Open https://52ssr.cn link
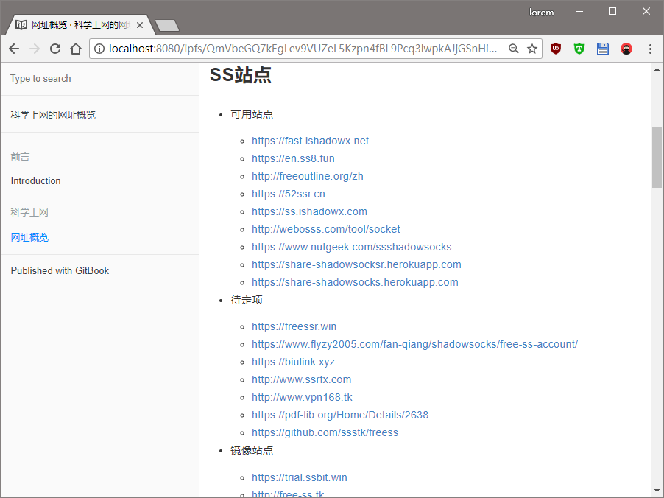This screenshot has width=664, height=498. [289, 194]
